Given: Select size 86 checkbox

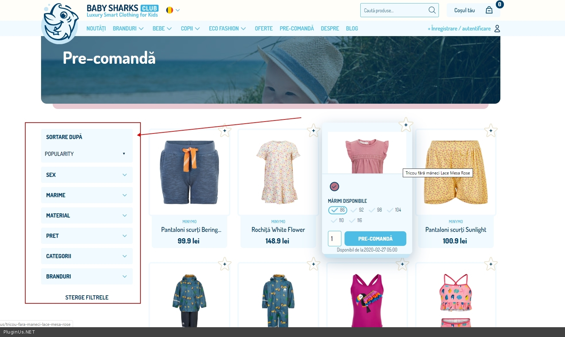Looking at the screenshot, I should coord(337,210).
